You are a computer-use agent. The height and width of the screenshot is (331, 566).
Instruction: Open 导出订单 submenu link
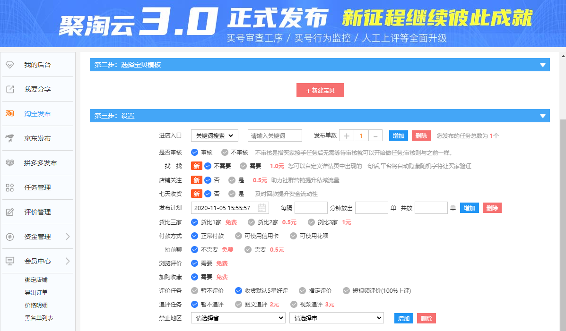pos(36,292)
